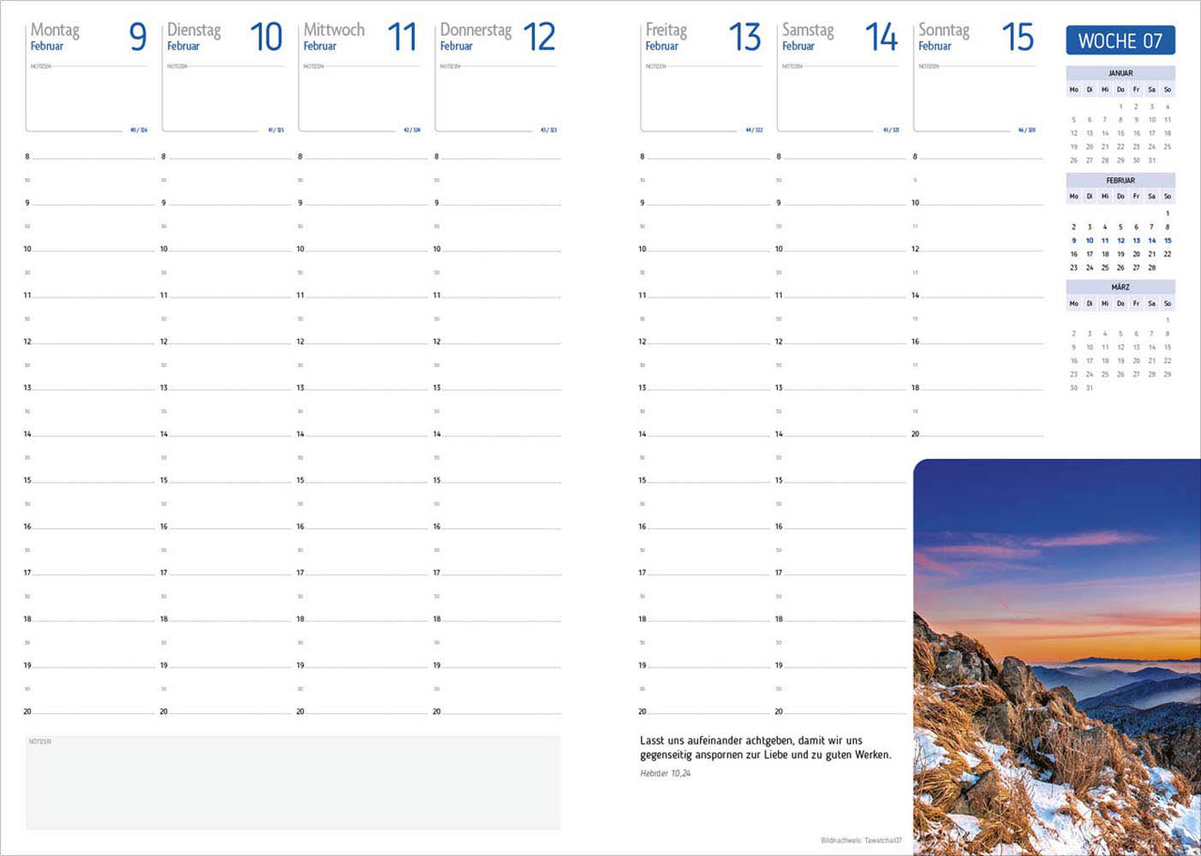The image size is (1201, 856).
Task: Select the Sonntag 15 day header
Action: click(x=975, y=37)
